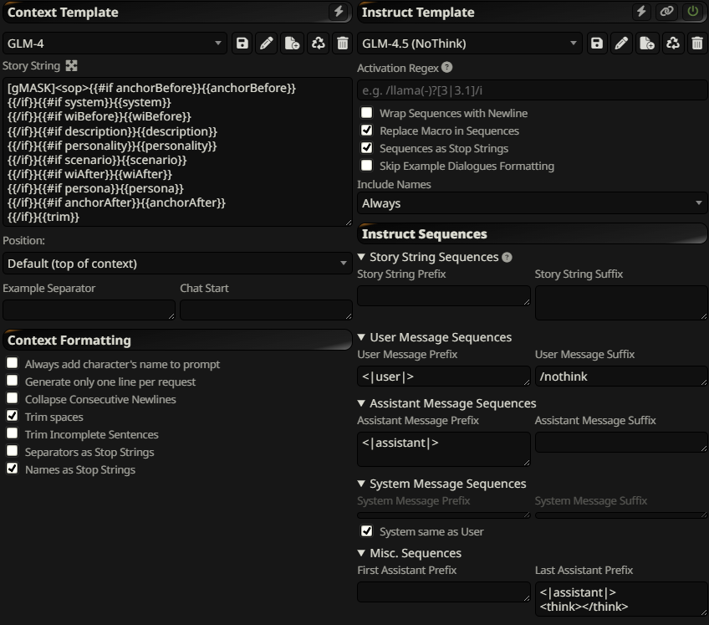Image resolution: width=709 pixels, height=625 pixels.
Task: Click the file-plus icon for the instruct template
Action: [x=647, y=44]
